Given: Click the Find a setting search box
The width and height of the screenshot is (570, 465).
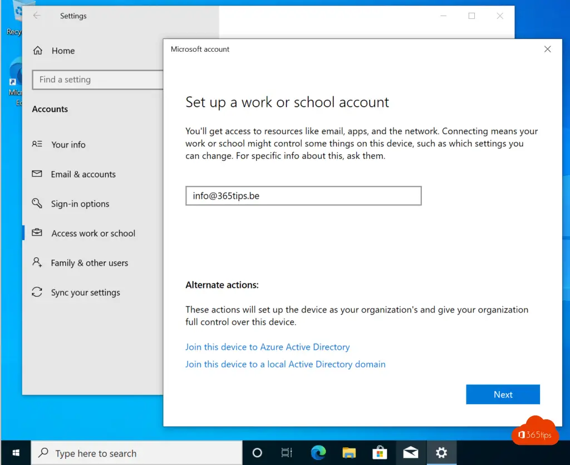Looking at the screenshot, I should [x=97, y=80].
